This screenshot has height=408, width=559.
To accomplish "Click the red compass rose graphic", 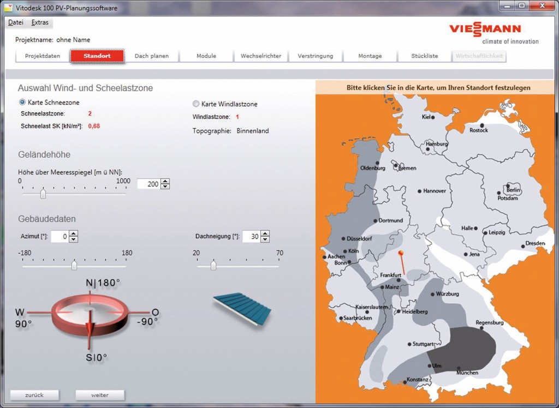I will pos(89,313).
